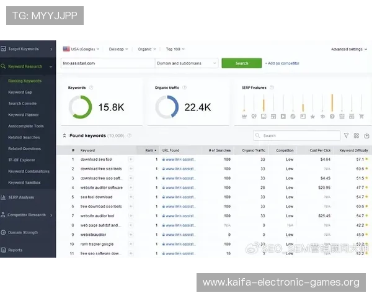Click the Reports sidebar icon
The height and width of the screenshot is (298, 372).
click(x=4, y=250)
